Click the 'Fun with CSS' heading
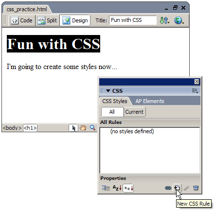 click(x=53, y=44)
